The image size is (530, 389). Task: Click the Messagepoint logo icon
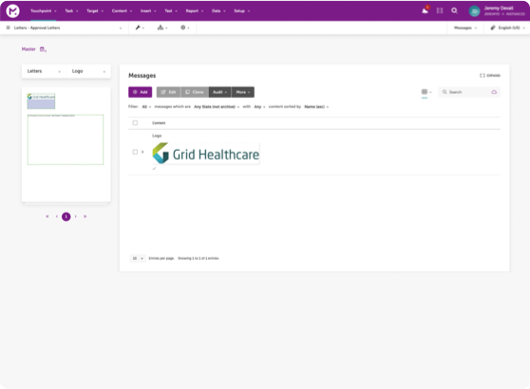[13, 11]
